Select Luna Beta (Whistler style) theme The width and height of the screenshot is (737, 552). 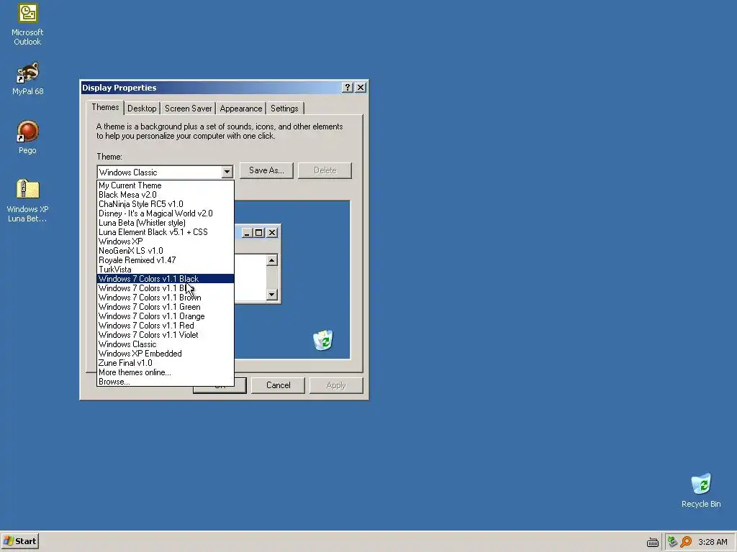166,223
